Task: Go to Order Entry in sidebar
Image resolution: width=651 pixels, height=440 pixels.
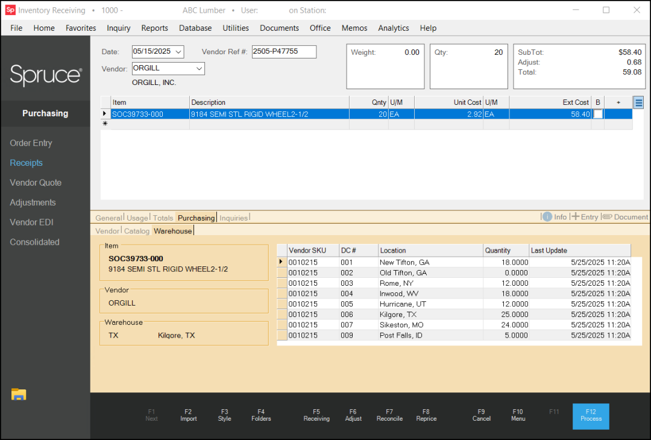Action: (31, 143)
